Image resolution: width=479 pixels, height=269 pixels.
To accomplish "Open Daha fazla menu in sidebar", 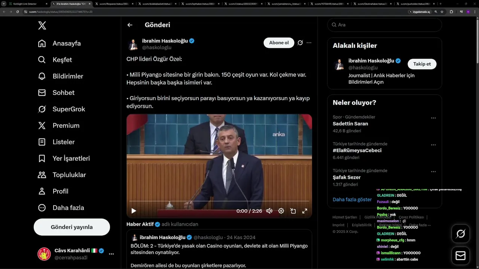I will click(61, 208).
